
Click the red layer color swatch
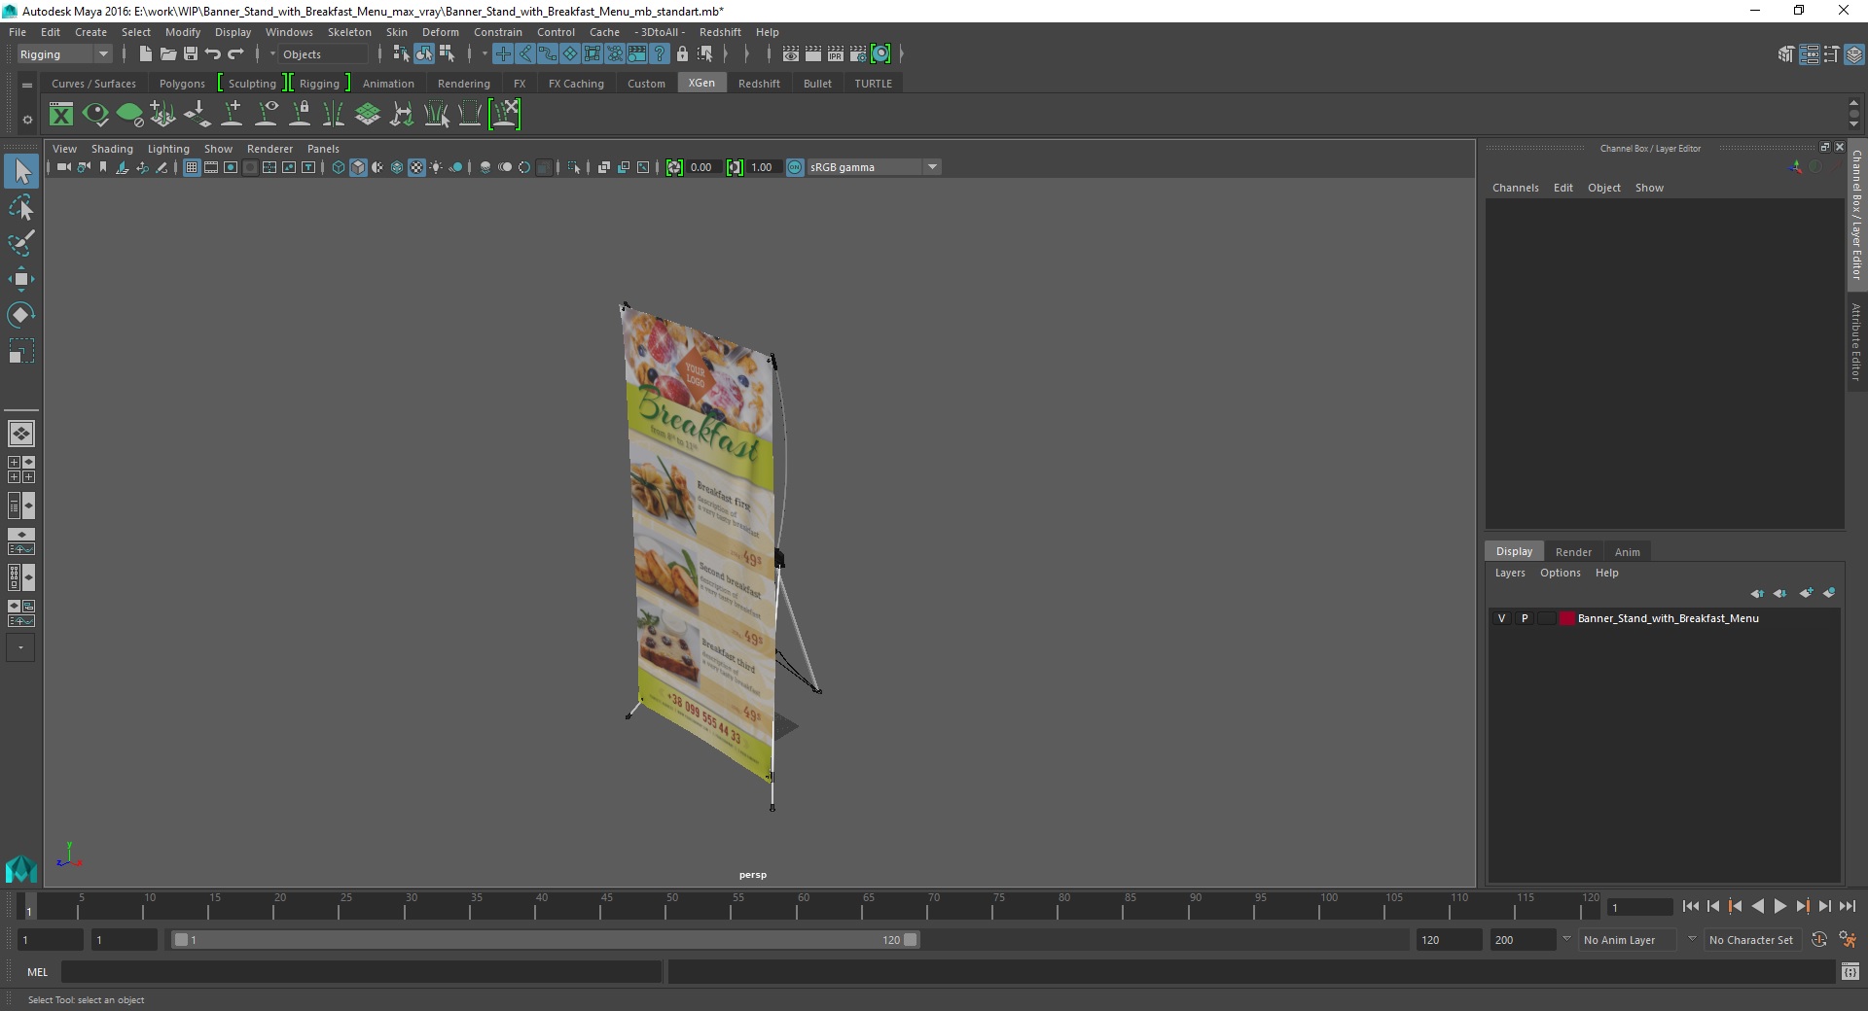1566,618
